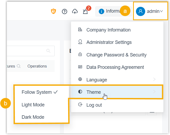This screenshot has height=135, width=170.
Task: Open Company Information menu item
Action: 108,30
